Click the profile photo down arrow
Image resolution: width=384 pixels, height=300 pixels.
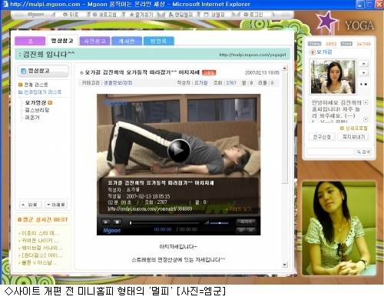pos(364,73)
